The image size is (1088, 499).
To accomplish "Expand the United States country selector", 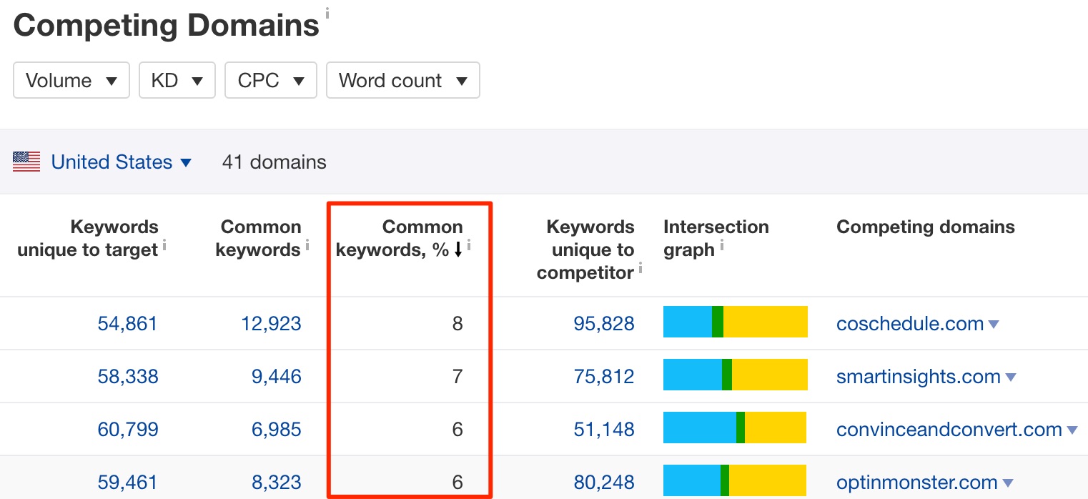I will tap(185, 162).
